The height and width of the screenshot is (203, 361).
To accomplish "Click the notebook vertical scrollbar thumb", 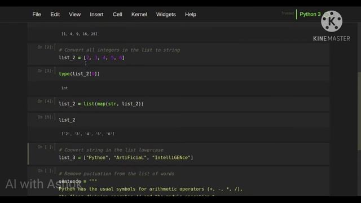I will coord(359,111).
